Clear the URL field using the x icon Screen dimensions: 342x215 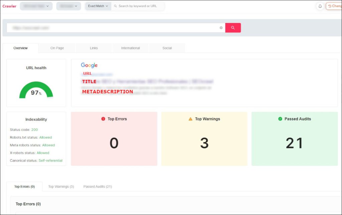coord(221,28)
